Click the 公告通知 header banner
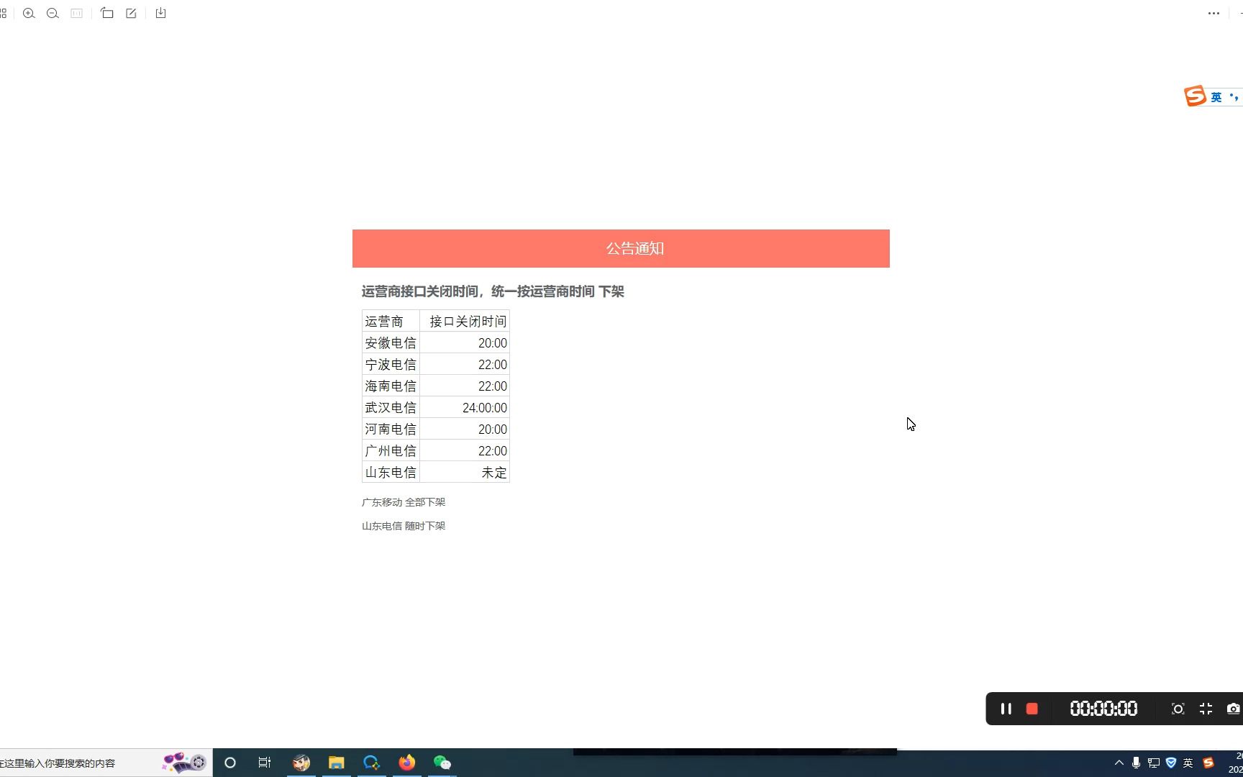This screenshot has height=777, width=1243. [621, 248]
